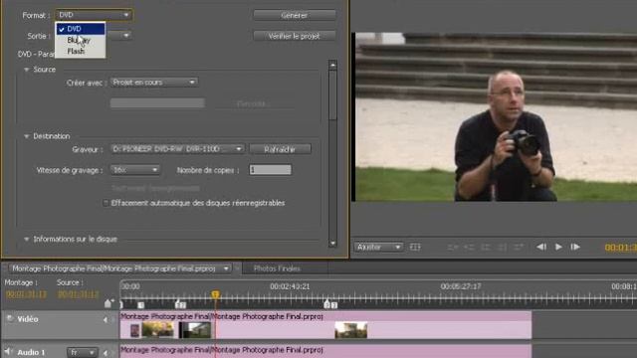Choose Flash from the Format list
The height and width of the screenshot is (358, 637).
(x=81, y=51)
